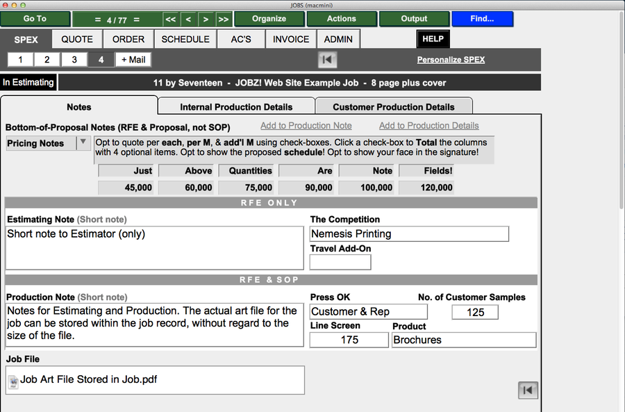
Task: Expand the Pricing Notes dropdown arrow
Action: 83,142
